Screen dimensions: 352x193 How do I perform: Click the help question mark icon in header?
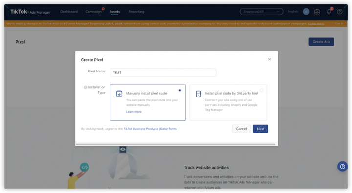point(340,11)
